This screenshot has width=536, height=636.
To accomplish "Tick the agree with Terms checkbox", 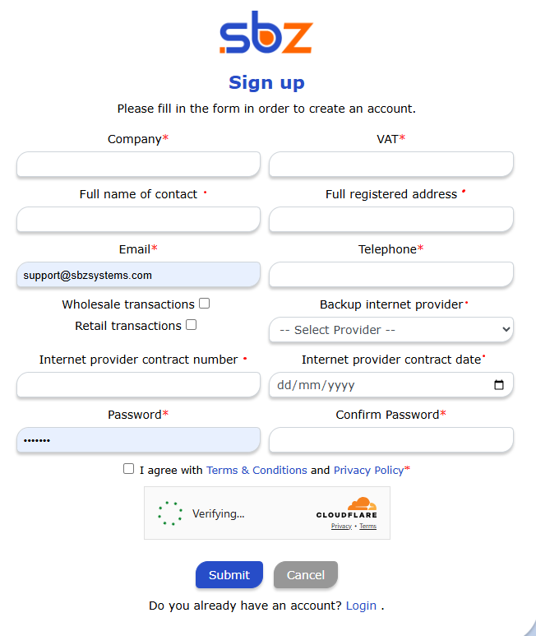I will pyautogui.click(x=128, y=469).
